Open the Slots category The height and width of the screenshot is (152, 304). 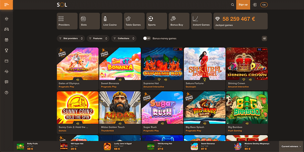coord(89,21)
